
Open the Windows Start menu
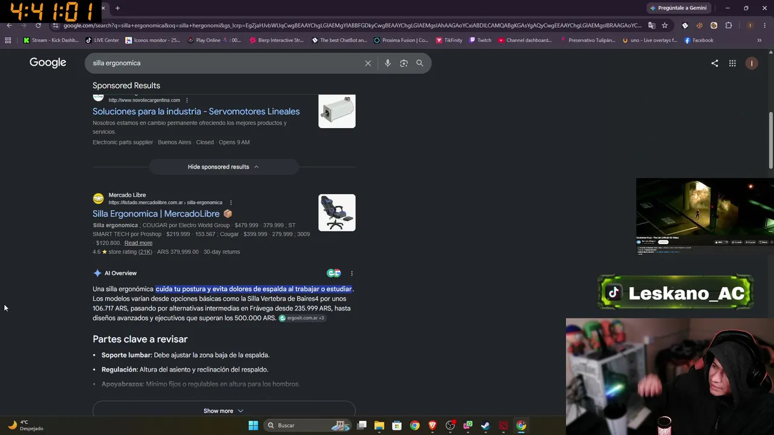(253, 425)
